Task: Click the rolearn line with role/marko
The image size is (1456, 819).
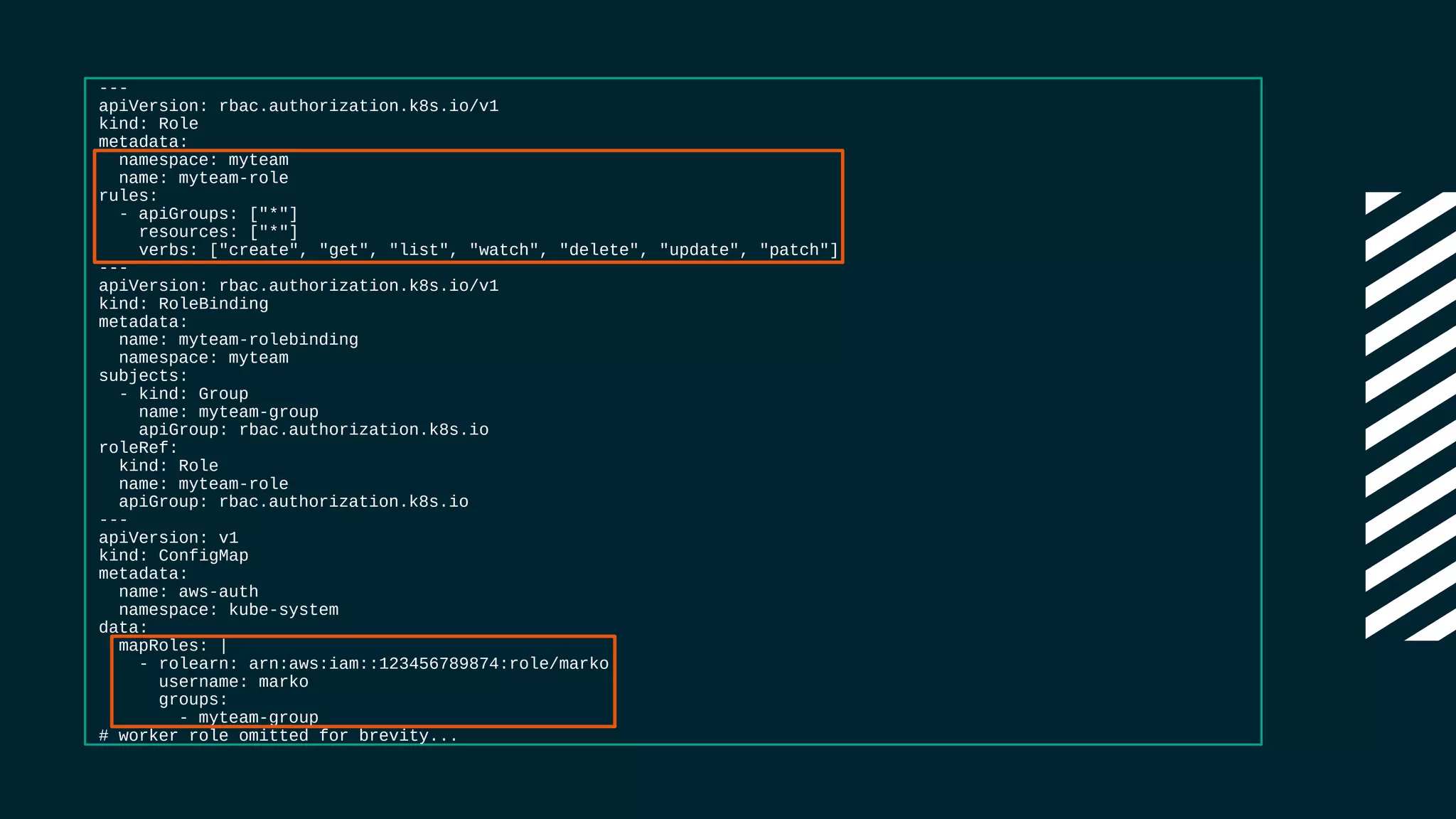Action: [x=374, y=664]
